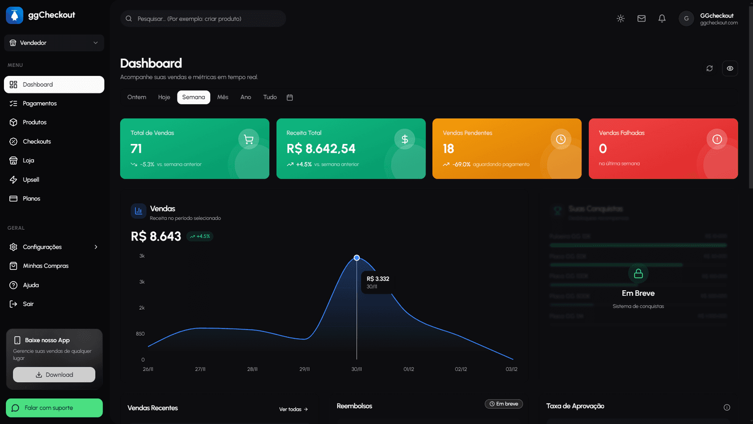
Task: Open the calendar date picker next to Tudo
Action: tap(290, 97)
